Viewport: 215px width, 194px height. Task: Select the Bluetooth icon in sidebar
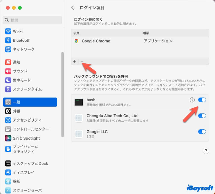tap(8, 40)
